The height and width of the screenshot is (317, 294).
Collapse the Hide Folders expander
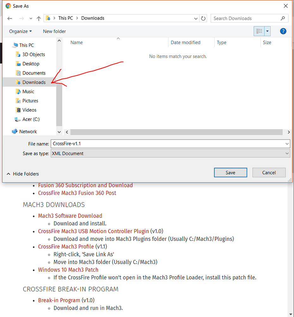(23, 174)
